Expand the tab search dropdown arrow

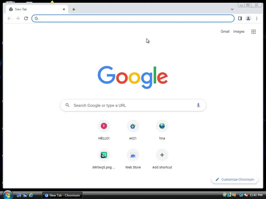(232, 9)
